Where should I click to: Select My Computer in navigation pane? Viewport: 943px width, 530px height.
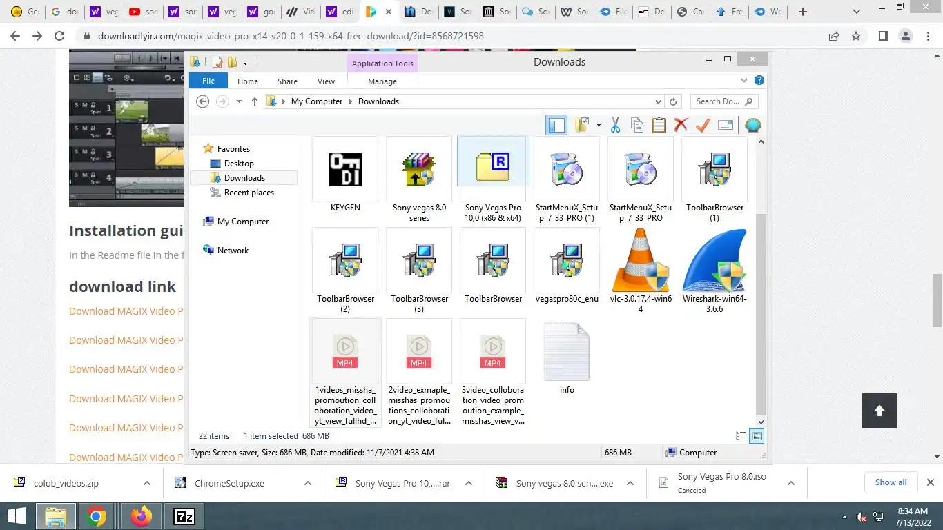243,222
